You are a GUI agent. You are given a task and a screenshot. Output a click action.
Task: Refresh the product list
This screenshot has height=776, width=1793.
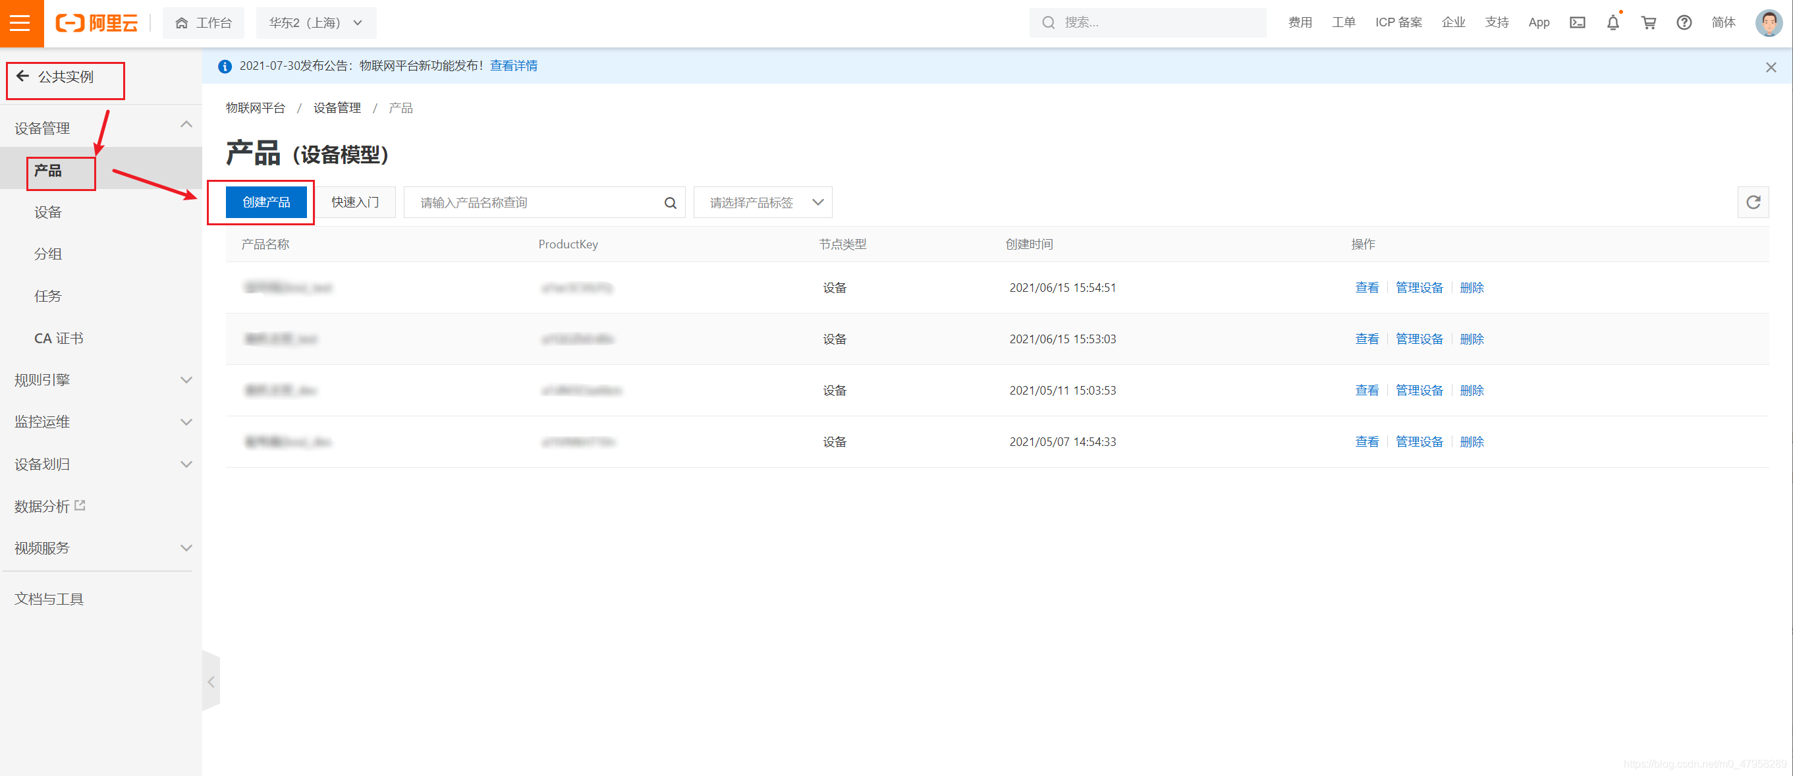[x=1753, y=202]
